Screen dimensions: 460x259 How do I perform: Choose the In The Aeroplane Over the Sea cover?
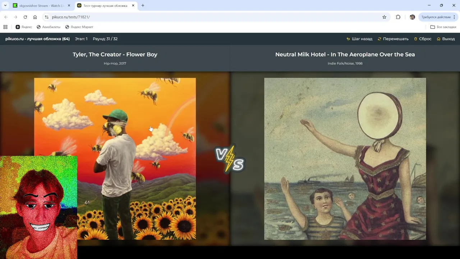[345, 159]
